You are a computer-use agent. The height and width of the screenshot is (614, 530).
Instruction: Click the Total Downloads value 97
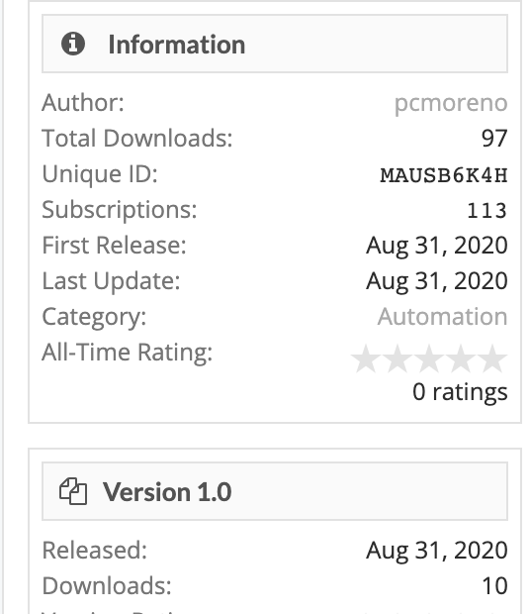[x=494, y=139]
